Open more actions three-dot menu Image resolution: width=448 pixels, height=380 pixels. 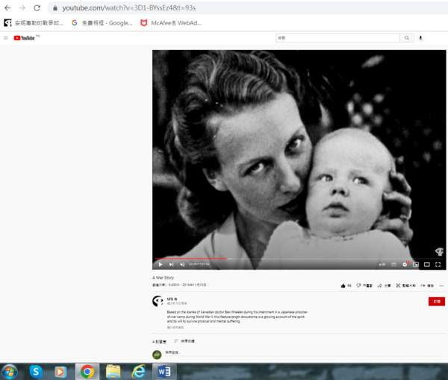tap(441, 285)
